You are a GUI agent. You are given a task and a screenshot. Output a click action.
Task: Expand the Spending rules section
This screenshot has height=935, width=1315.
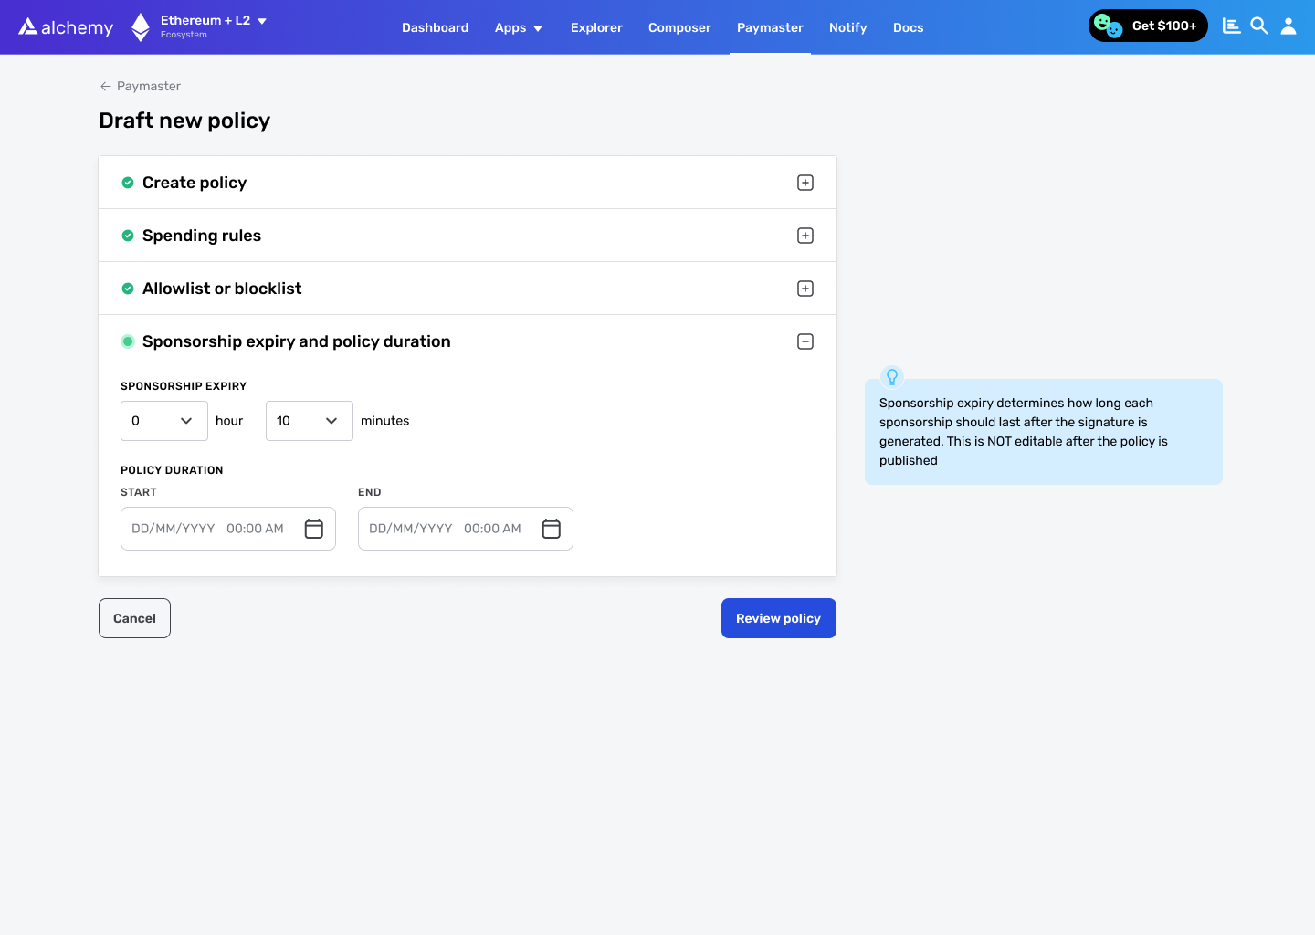pos(805,236)
